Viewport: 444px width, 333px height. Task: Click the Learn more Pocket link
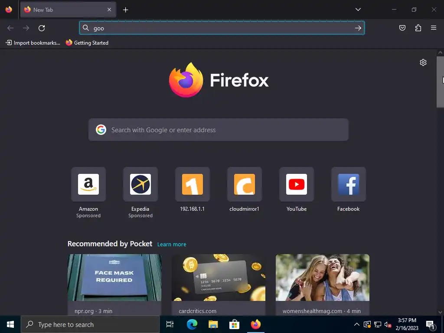[x=172, y=245]
